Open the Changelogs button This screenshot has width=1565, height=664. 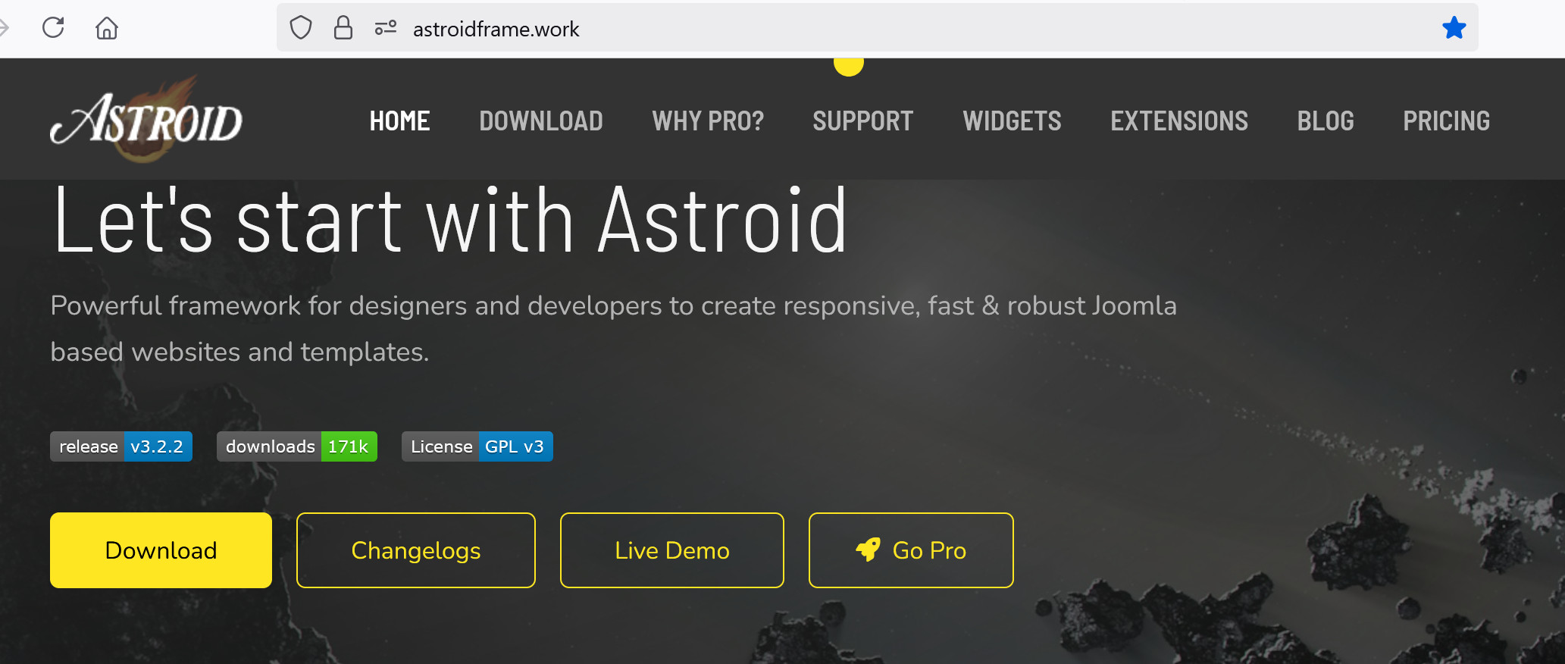click(416, 550)
